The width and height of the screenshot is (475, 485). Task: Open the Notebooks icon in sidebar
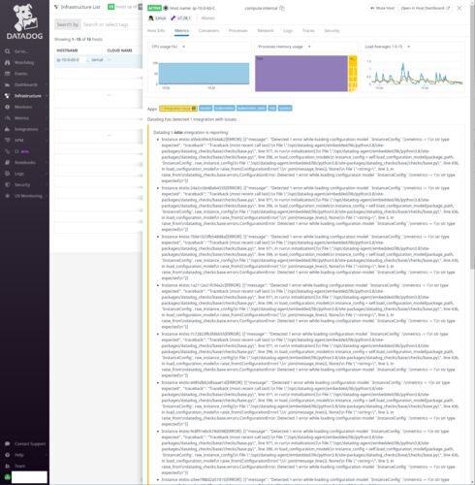7,163
